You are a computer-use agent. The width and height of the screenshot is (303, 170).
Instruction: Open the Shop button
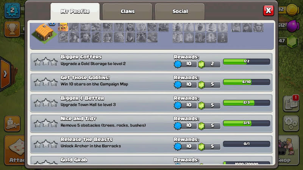click(x=288, y=150)
